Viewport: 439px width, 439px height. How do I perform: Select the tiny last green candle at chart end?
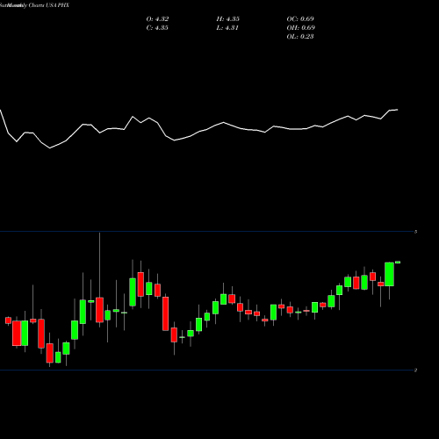pos(398,263)
